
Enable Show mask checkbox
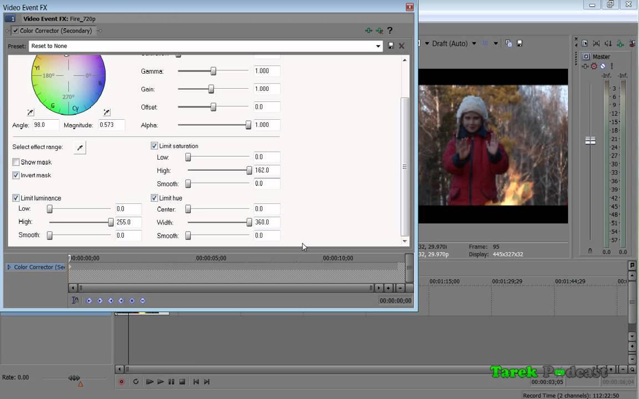tap(16, 162)
